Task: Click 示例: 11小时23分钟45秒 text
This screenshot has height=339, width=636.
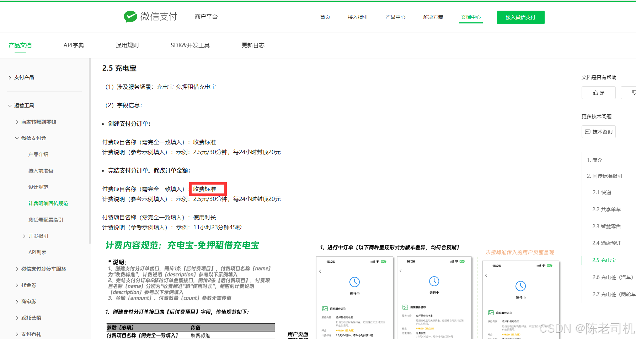Action: coord(209,227)
